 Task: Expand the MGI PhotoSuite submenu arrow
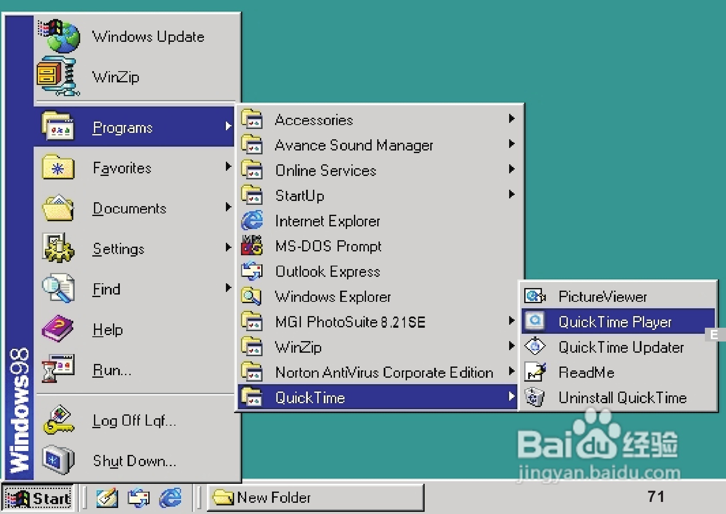pyautogui.click(x=512, y=320)
